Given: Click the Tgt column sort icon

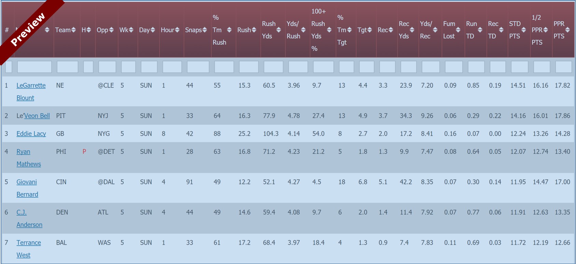Looking at the screenshot, I should 370,30.
